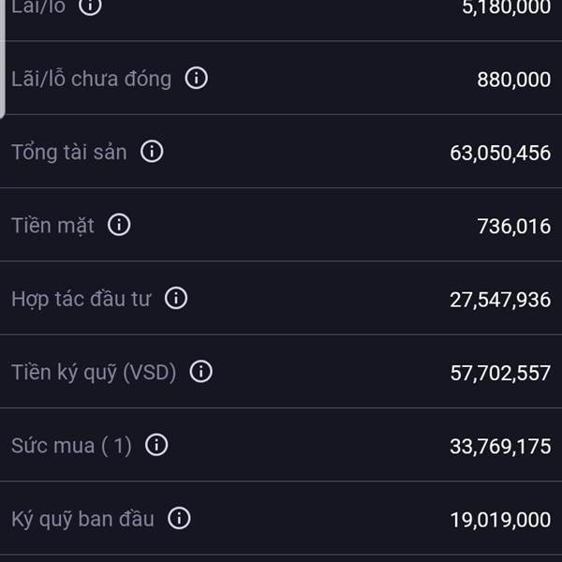Show info for Ký quỹ ban đầu

pos(179,518)
